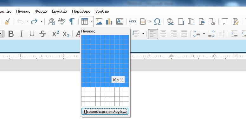The image size is (246, 122).
Task: Insert a footnote icon
Action: [181, 21]
